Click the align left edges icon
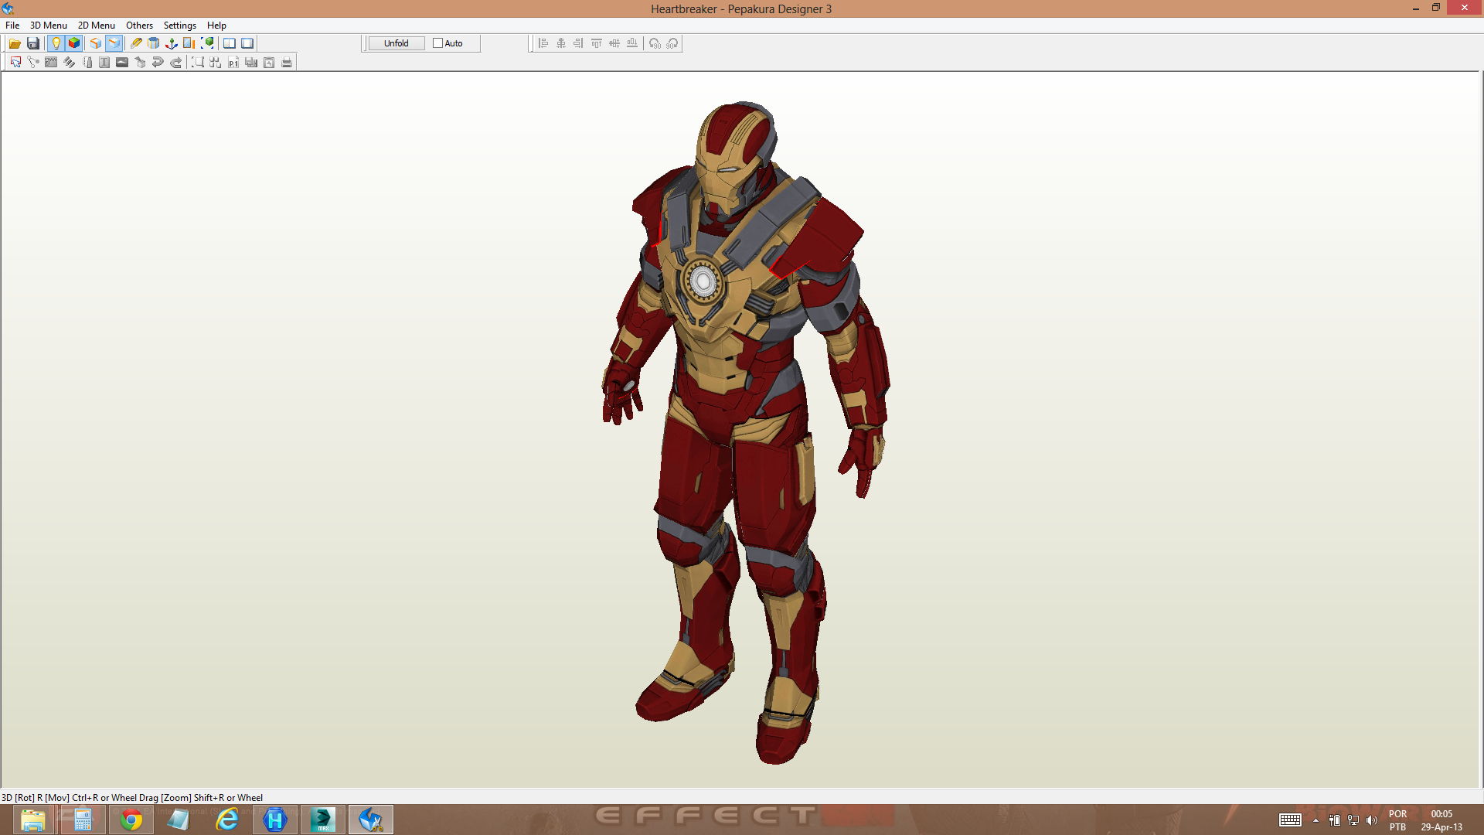The width and height of the screenshot is (1484, 835). [543, 43]
